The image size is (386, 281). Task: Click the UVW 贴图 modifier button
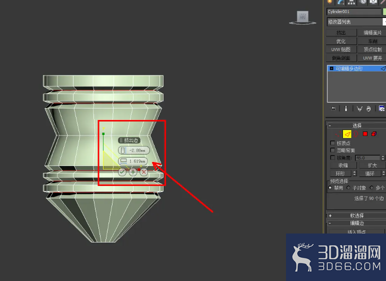(x=341, y=49)
